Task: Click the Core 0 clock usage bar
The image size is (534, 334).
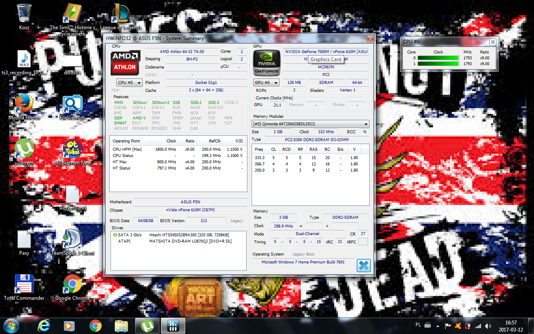Action: (438, 58)
